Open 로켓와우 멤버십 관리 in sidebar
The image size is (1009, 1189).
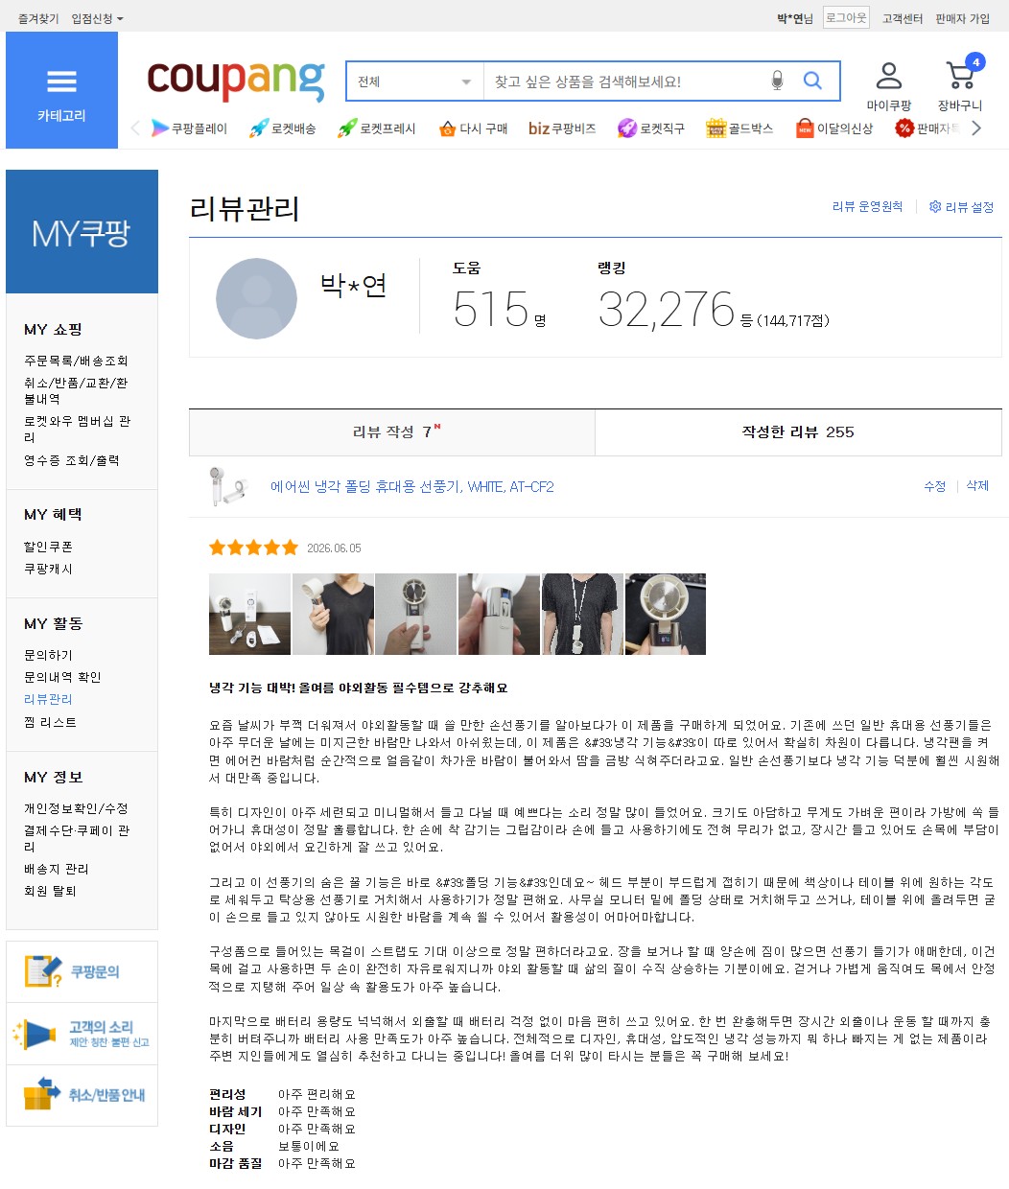point(77,429)
